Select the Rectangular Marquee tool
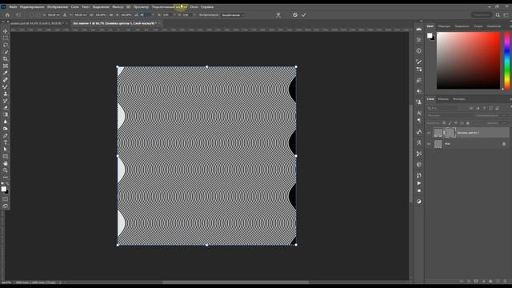Screen dimensions: 512x288 [6, 38]
